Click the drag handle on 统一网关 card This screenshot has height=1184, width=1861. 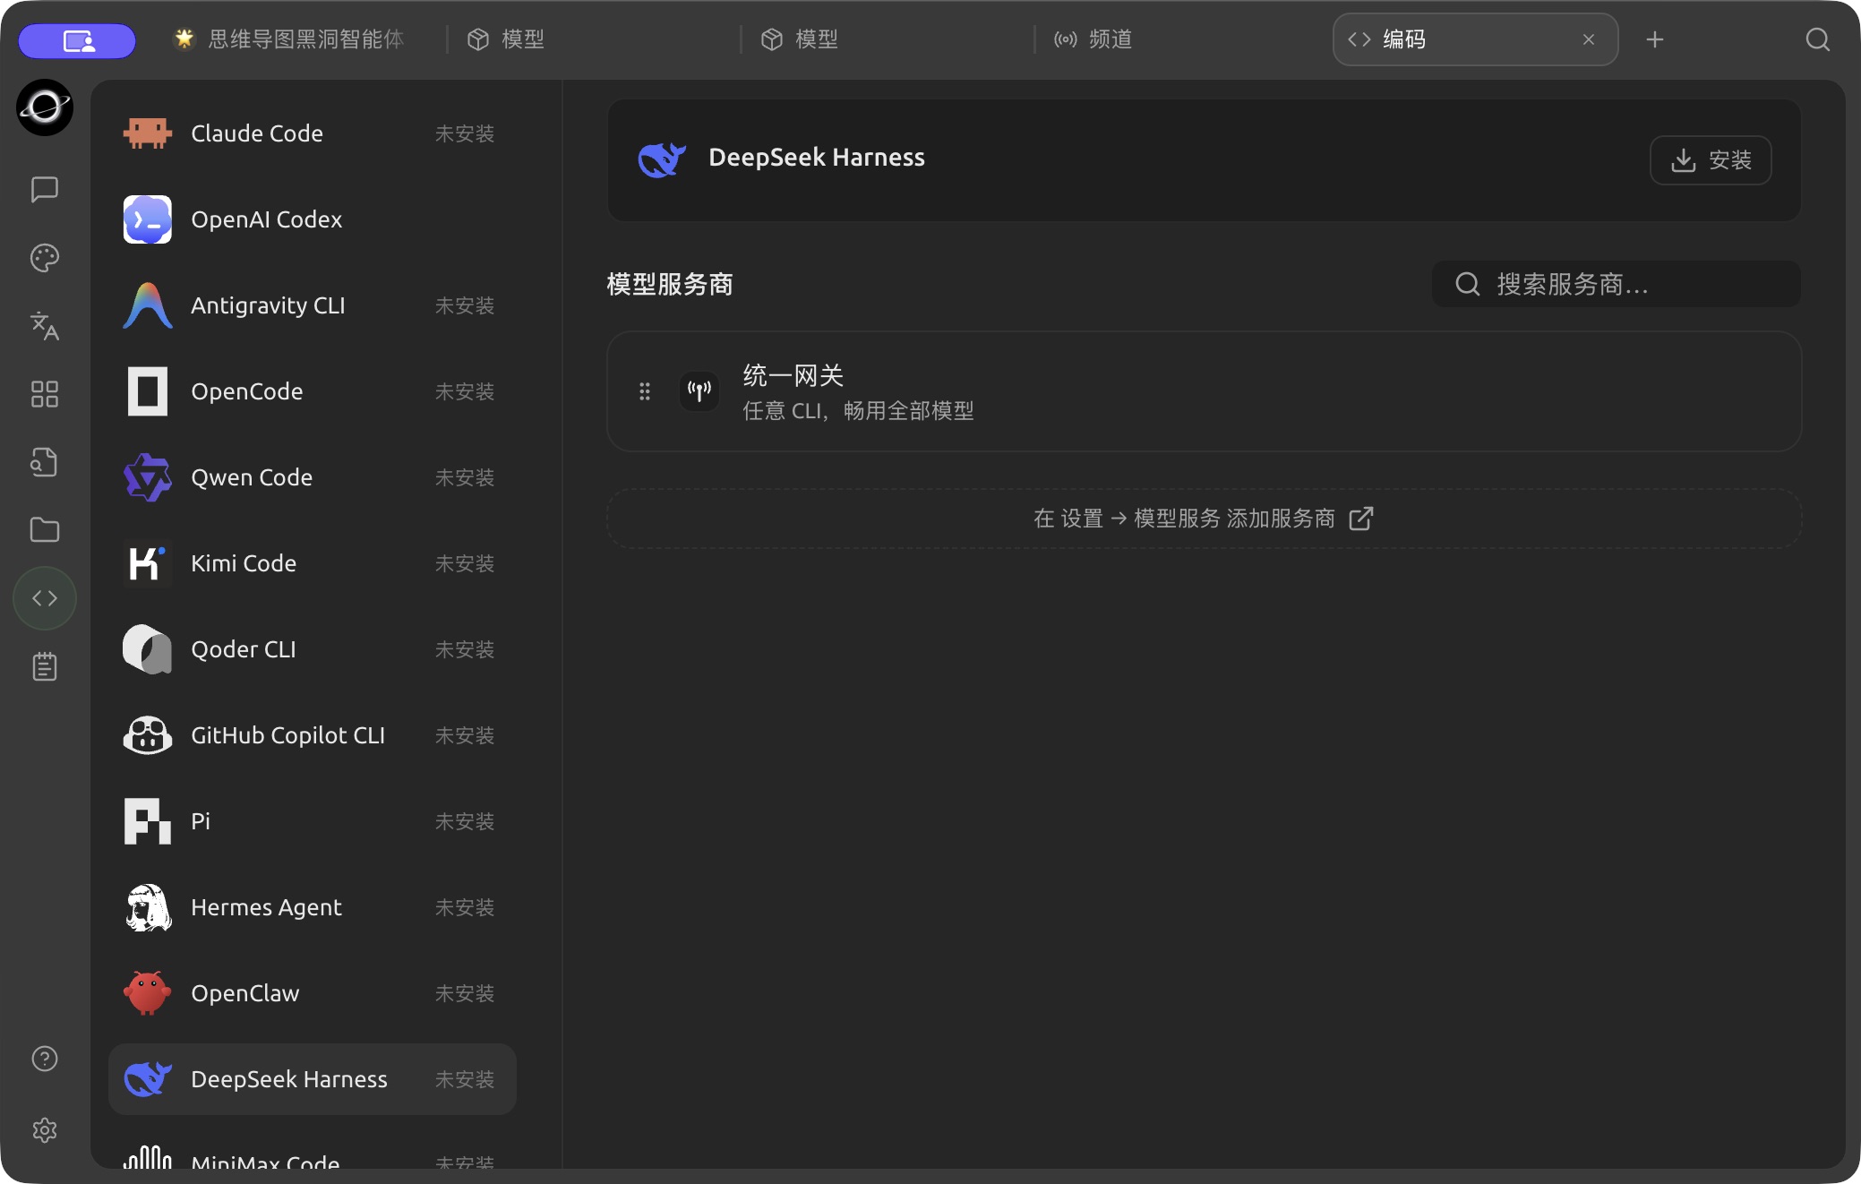pyautogui.click(x=645, y=391)
